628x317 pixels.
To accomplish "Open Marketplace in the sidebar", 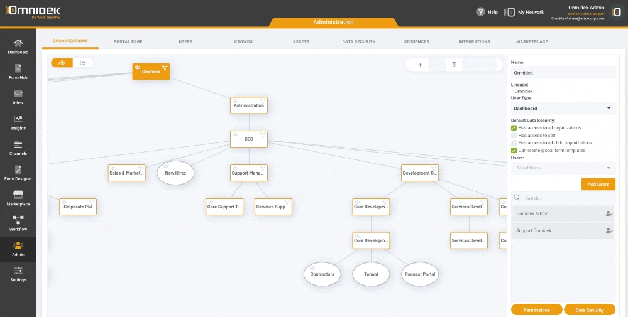I will [x=18, y=198].
